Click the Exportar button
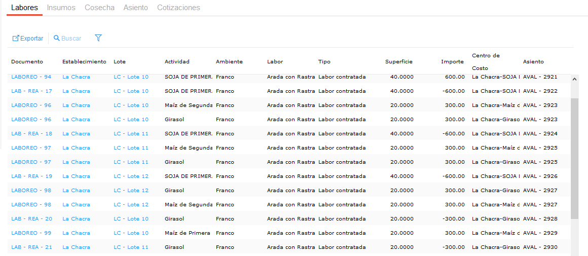This screenshot has width=588, height=256. [x=28, y=39]
